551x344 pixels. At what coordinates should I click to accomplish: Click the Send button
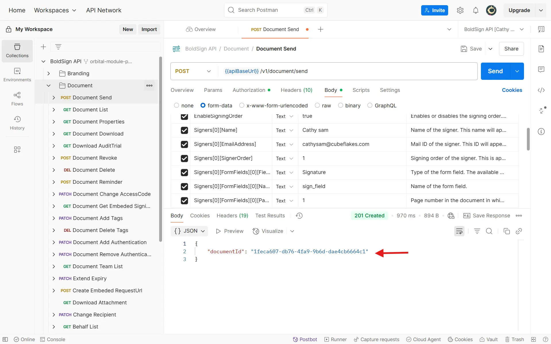pos(495,71)
